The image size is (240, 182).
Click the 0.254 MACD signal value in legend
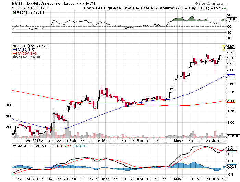[x=67, y=146]
